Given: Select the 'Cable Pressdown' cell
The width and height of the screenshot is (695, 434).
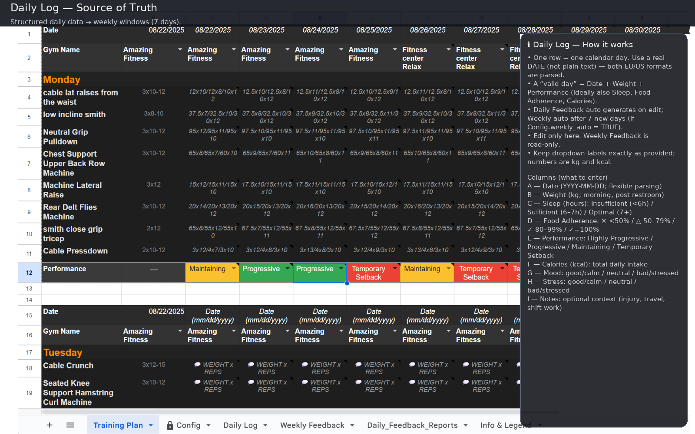Looking at the screenshot, I should (81, 253).
